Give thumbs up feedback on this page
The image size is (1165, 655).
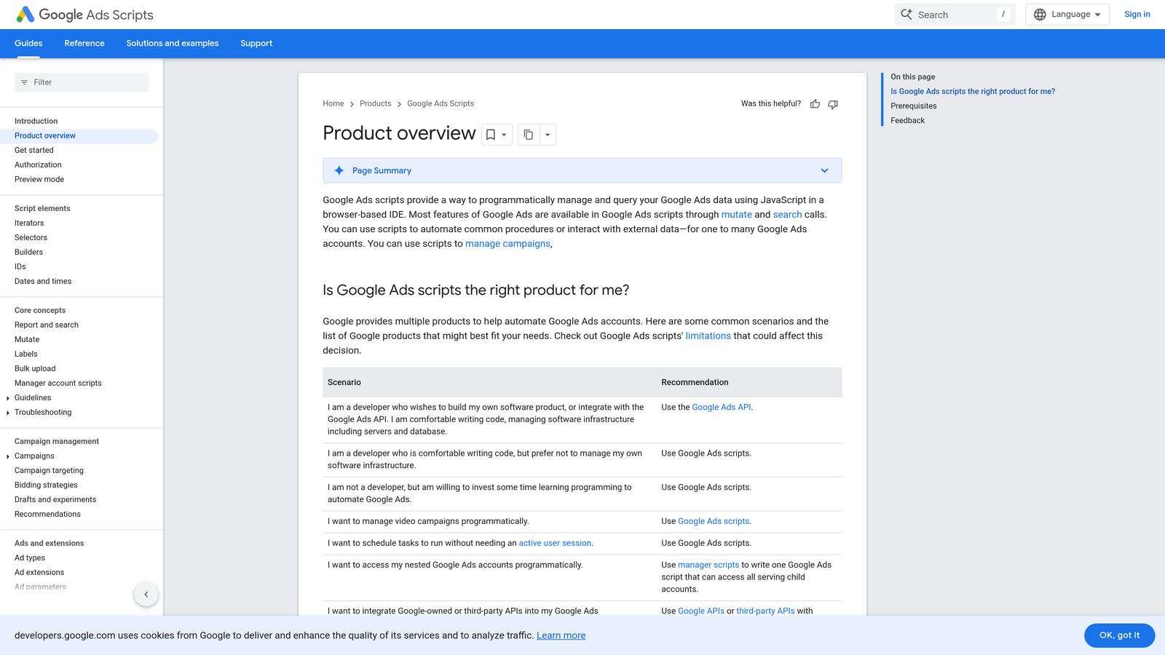(815, 104)
